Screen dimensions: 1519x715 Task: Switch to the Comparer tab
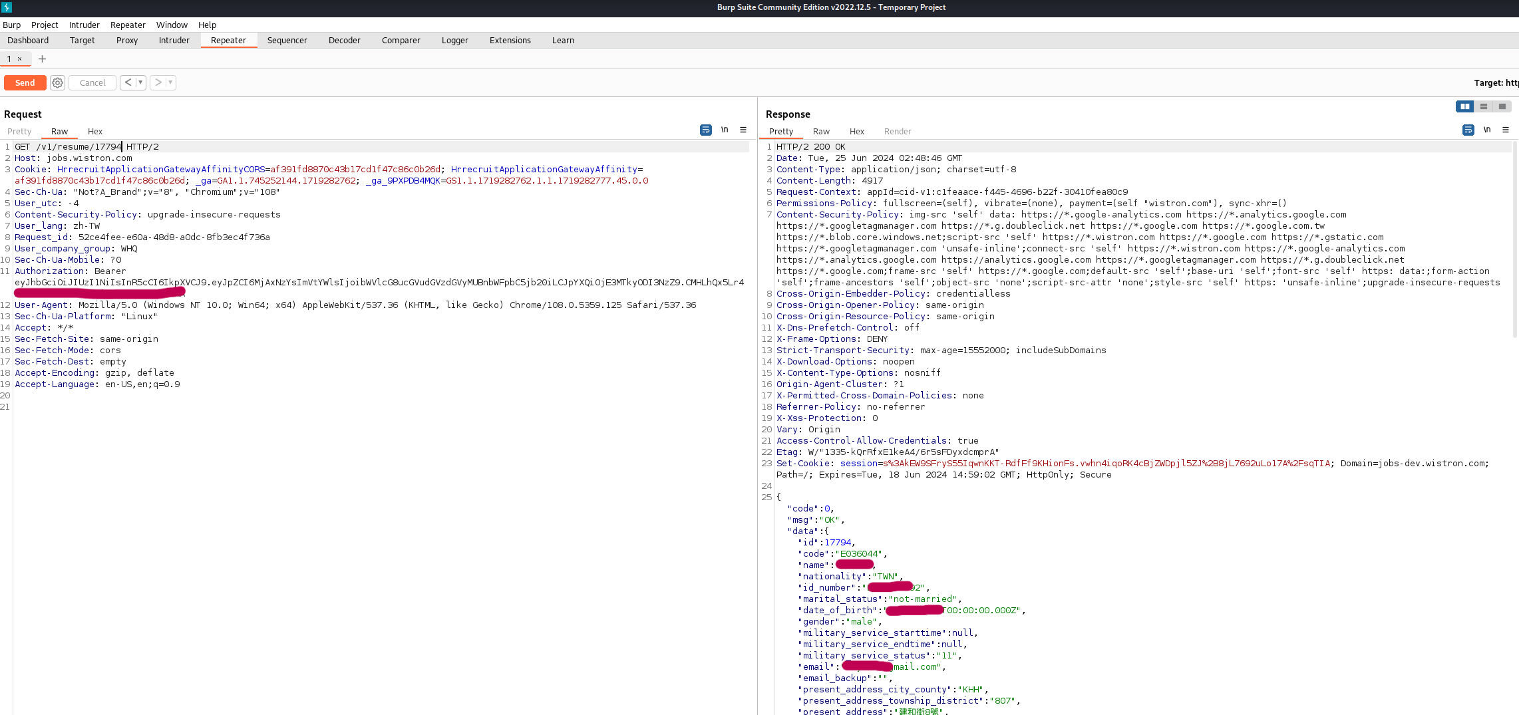(x=401, y=40)
